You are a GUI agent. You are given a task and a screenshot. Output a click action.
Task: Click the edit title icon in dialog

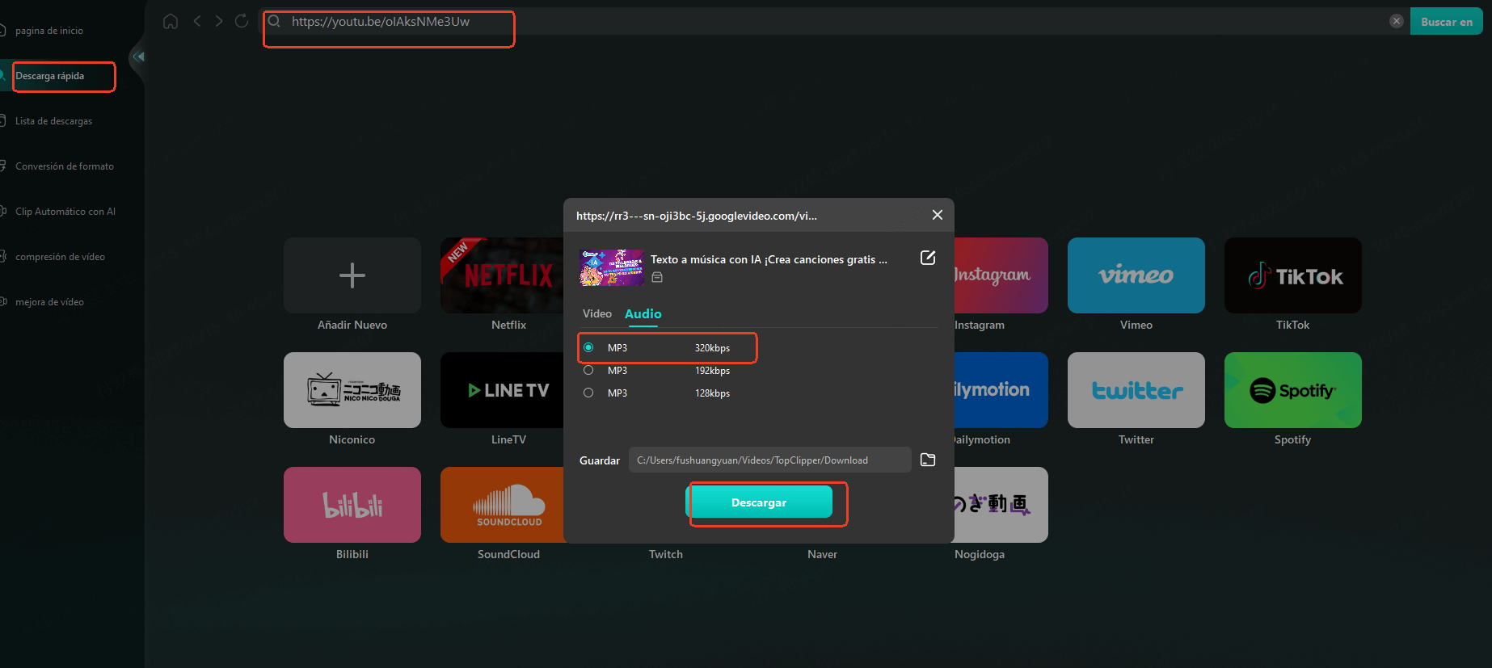928,258
